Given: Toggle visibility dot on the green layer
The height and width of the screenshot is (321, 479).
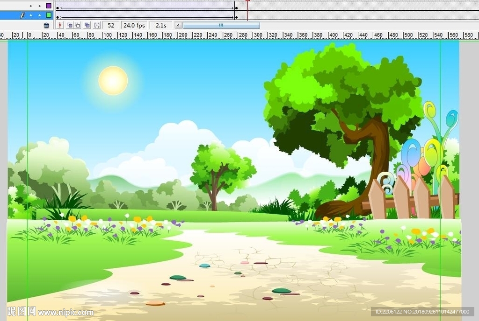Looking at the screenshot, I should 30,15.
